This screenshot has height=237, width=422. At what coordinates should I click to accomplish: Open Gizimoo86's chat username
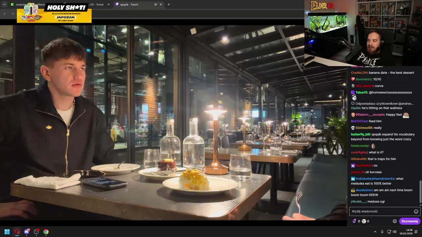pyautogui.click(x=364, y=128)
